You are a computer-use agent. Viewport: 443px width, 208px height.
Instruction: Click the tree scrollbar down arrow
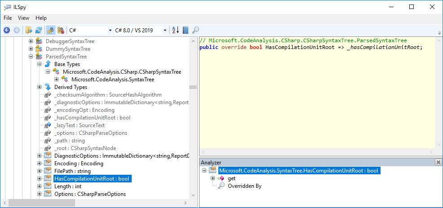click(x=193, y=195)
